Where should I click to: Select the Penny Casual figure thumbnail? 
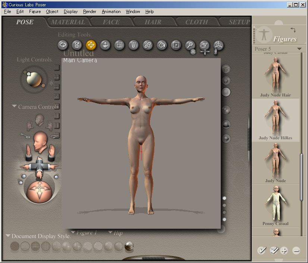click(276, 205)
